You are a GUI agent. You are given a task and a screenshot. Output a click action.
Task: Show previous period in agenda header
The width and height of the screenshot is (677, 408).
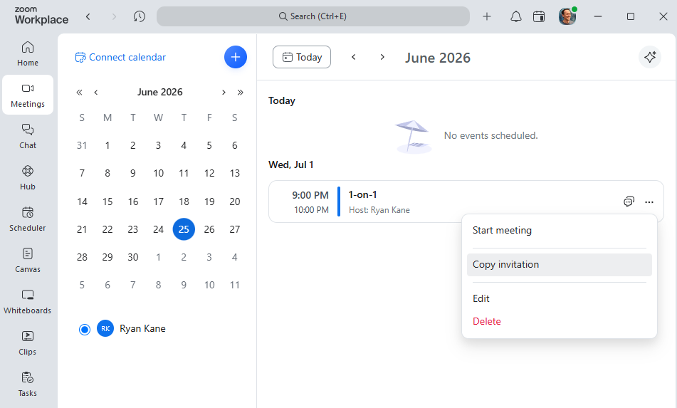tap(354, 57)
